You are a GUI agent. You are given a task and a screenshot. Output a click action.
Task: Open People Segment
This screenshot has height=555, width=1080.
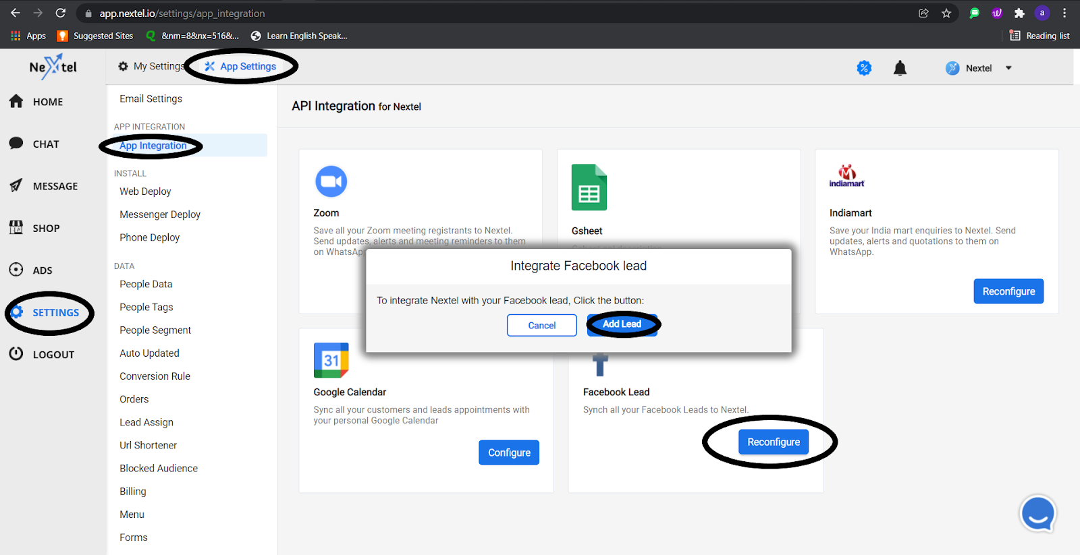(x=155, y=330)
